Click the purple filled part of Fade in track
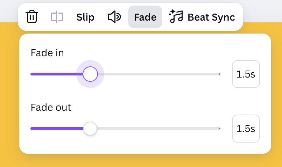 click(x=56, y=74)
